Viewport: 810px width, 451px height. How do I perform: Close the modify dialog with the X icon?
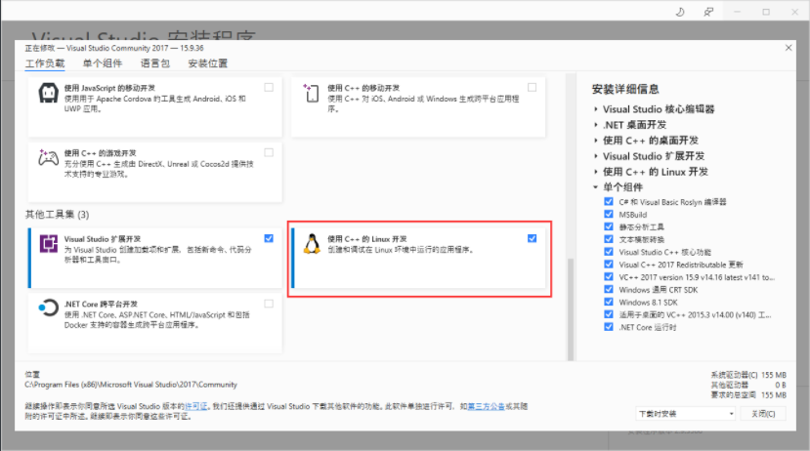pos(789,48)
